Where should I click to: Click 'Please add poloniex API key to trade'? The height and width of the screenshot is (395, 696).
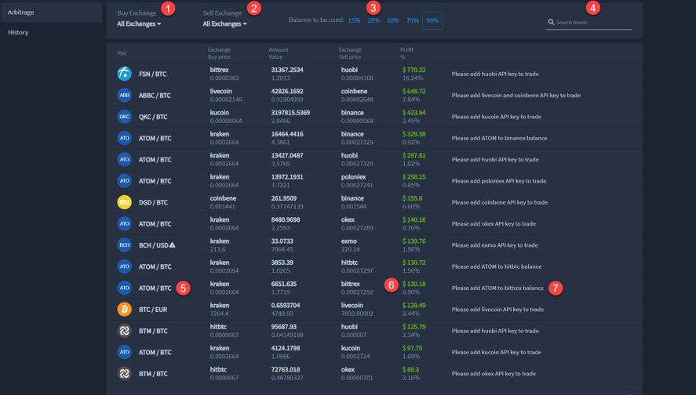(x=499, y=181)
